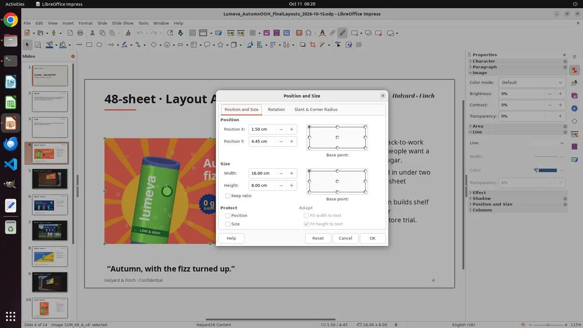
Task: Click the Crop Image tool icon
Action: coord(312,45)
